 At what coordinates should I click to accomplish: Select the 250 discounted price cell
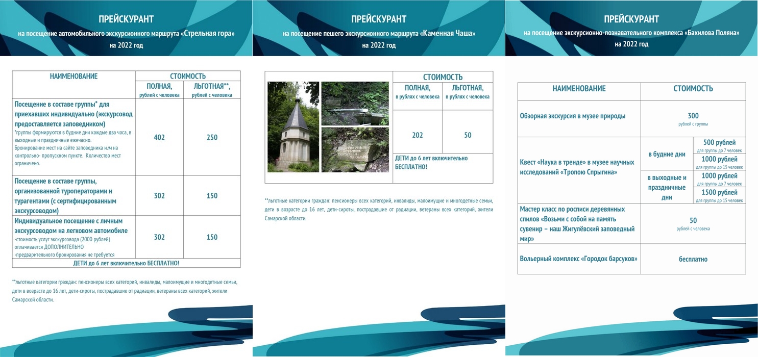(212, 137)
